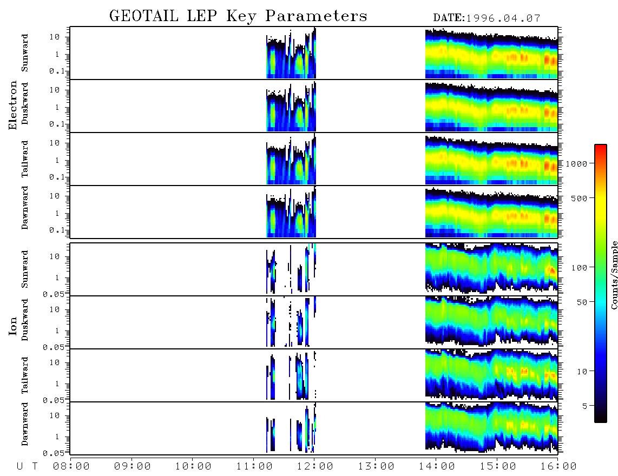Select the Electron group axis label
This screenshot has height=476, width=618.
point(12,105)
